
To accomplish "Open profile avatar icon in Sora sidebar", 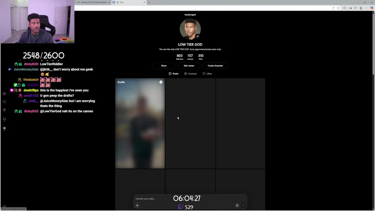I will [4, 128].
